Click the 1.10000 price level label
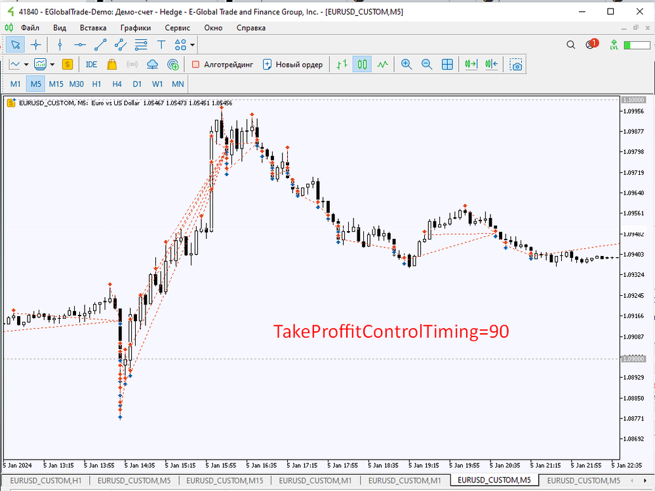 click(634, 100)
